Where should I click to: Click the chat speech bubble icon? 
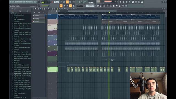(139, 2)
